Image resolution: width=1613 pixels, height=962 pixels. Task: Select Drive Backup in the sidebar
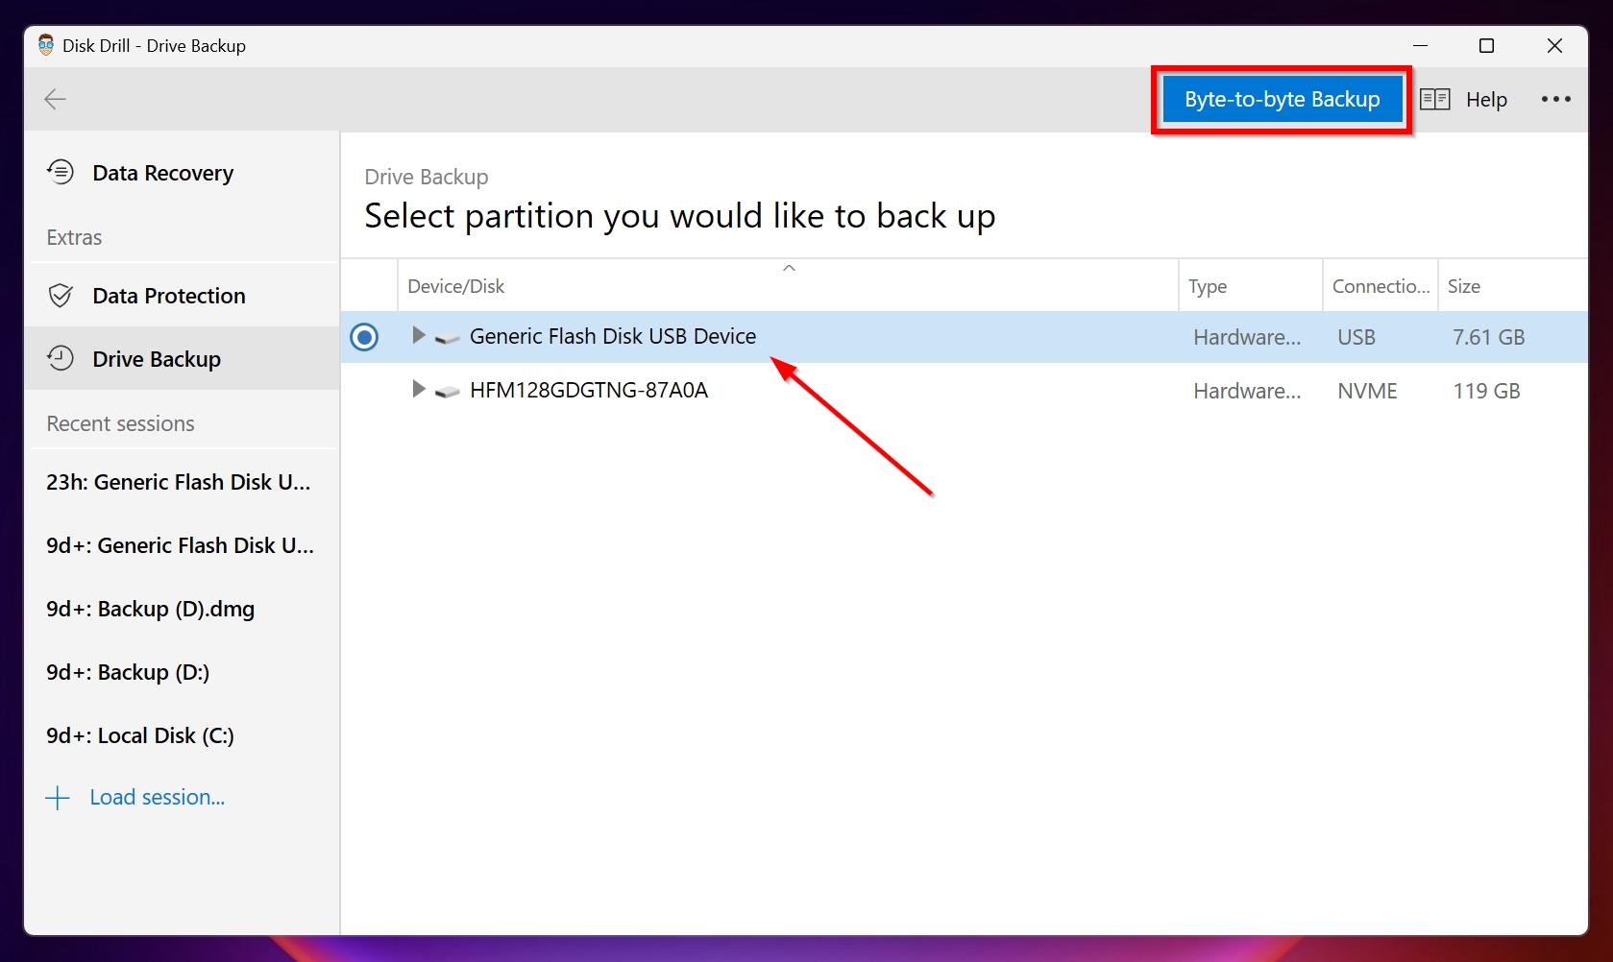coord(182,359)
